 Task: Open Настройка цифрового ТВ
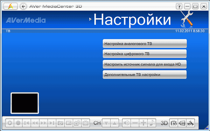145,54
